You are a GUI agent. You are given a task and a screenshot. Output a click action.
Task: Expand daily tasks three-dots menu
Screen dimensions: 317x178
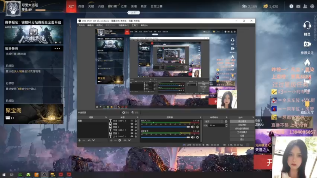coord(57,49)
